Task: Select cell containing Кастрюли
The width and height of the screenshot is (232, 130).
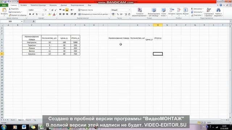Action: 32,42
